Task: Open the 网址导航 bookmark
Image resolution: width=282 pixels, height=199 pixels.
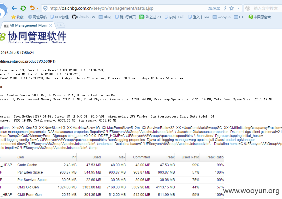Action: [37, 17]
